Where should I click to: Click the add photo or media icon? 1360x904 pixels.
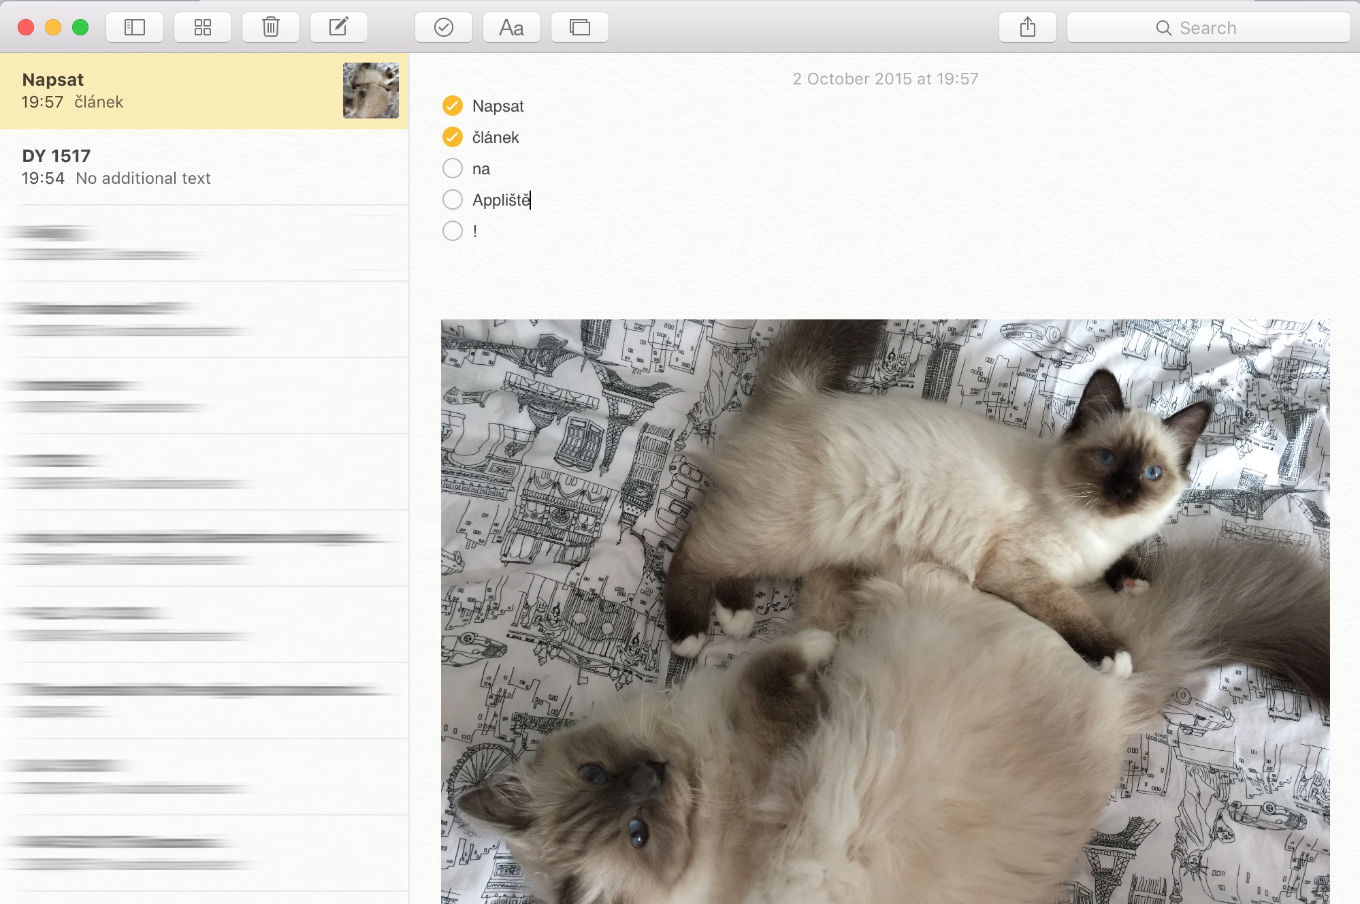click(x=579, y=27)
